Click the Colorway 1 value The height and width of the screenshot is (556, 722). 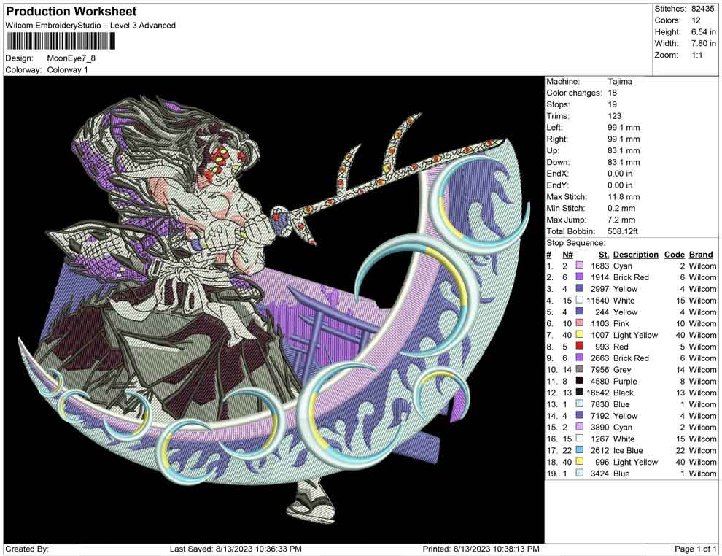point(67,70)
